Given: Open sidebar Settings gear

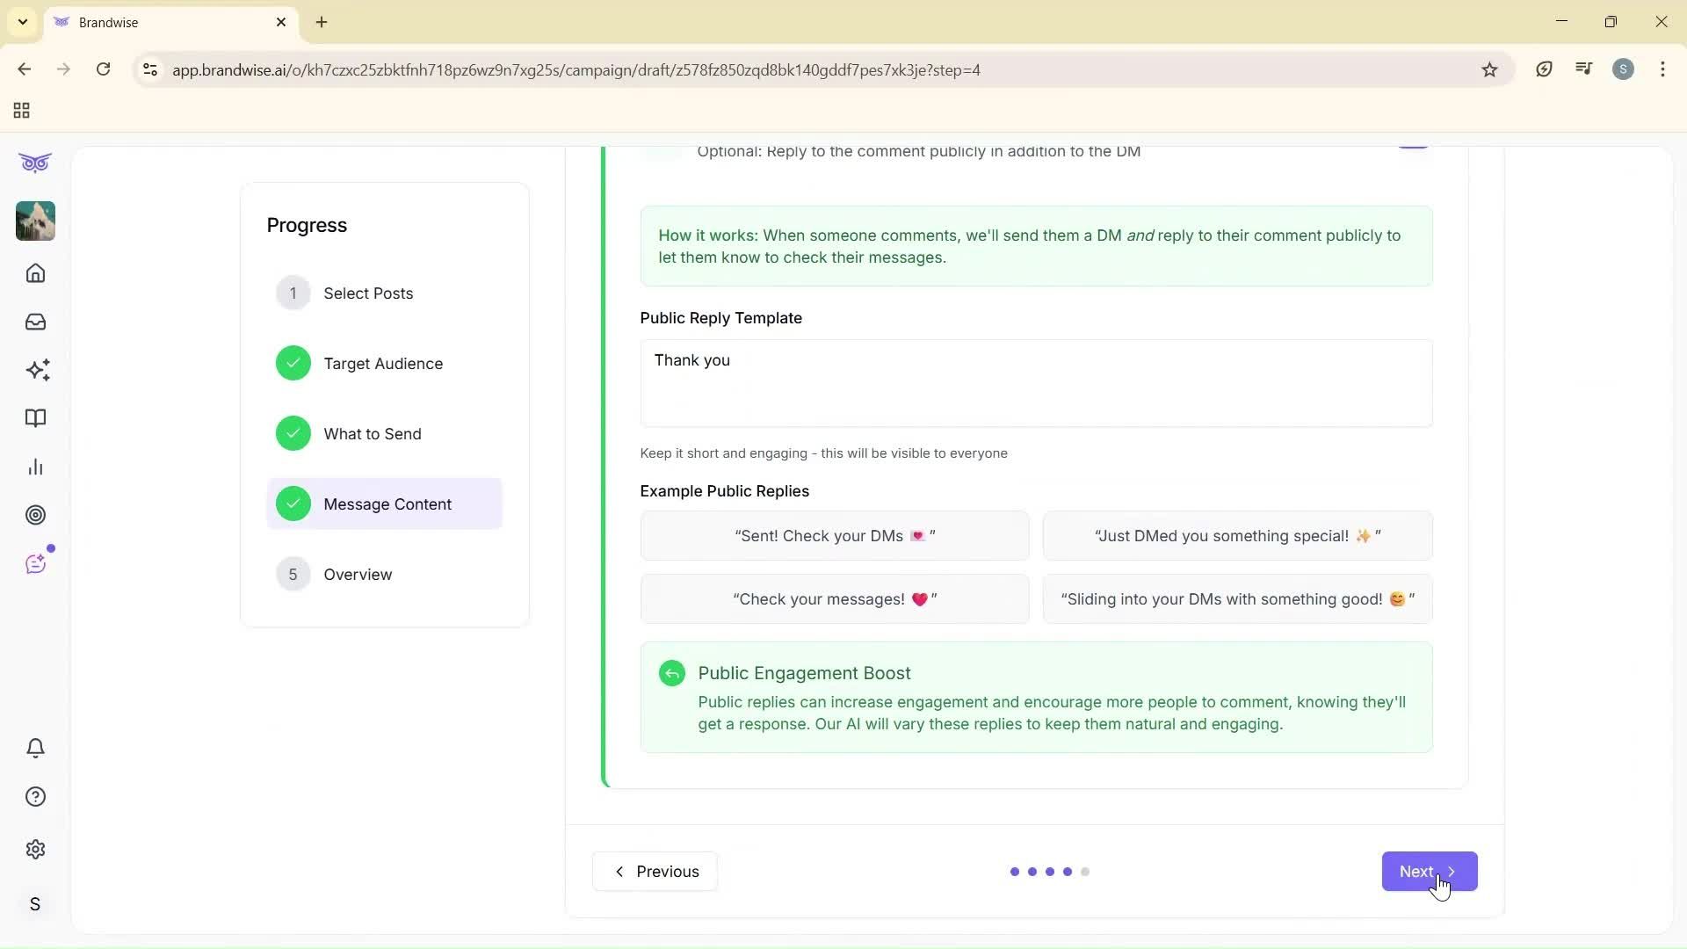Looking at the screenshot, I should pos(35,849).
